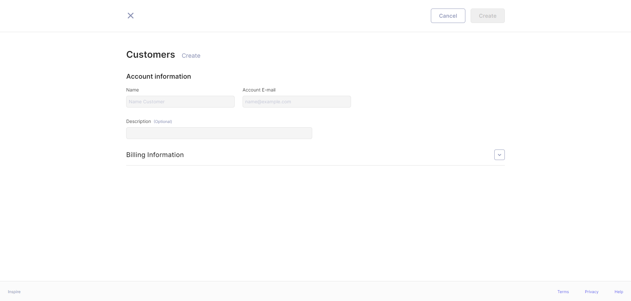Click the (Optional) hint text
Image resolution: width=631 pixels, height=301 pixels.
[163, 122]
